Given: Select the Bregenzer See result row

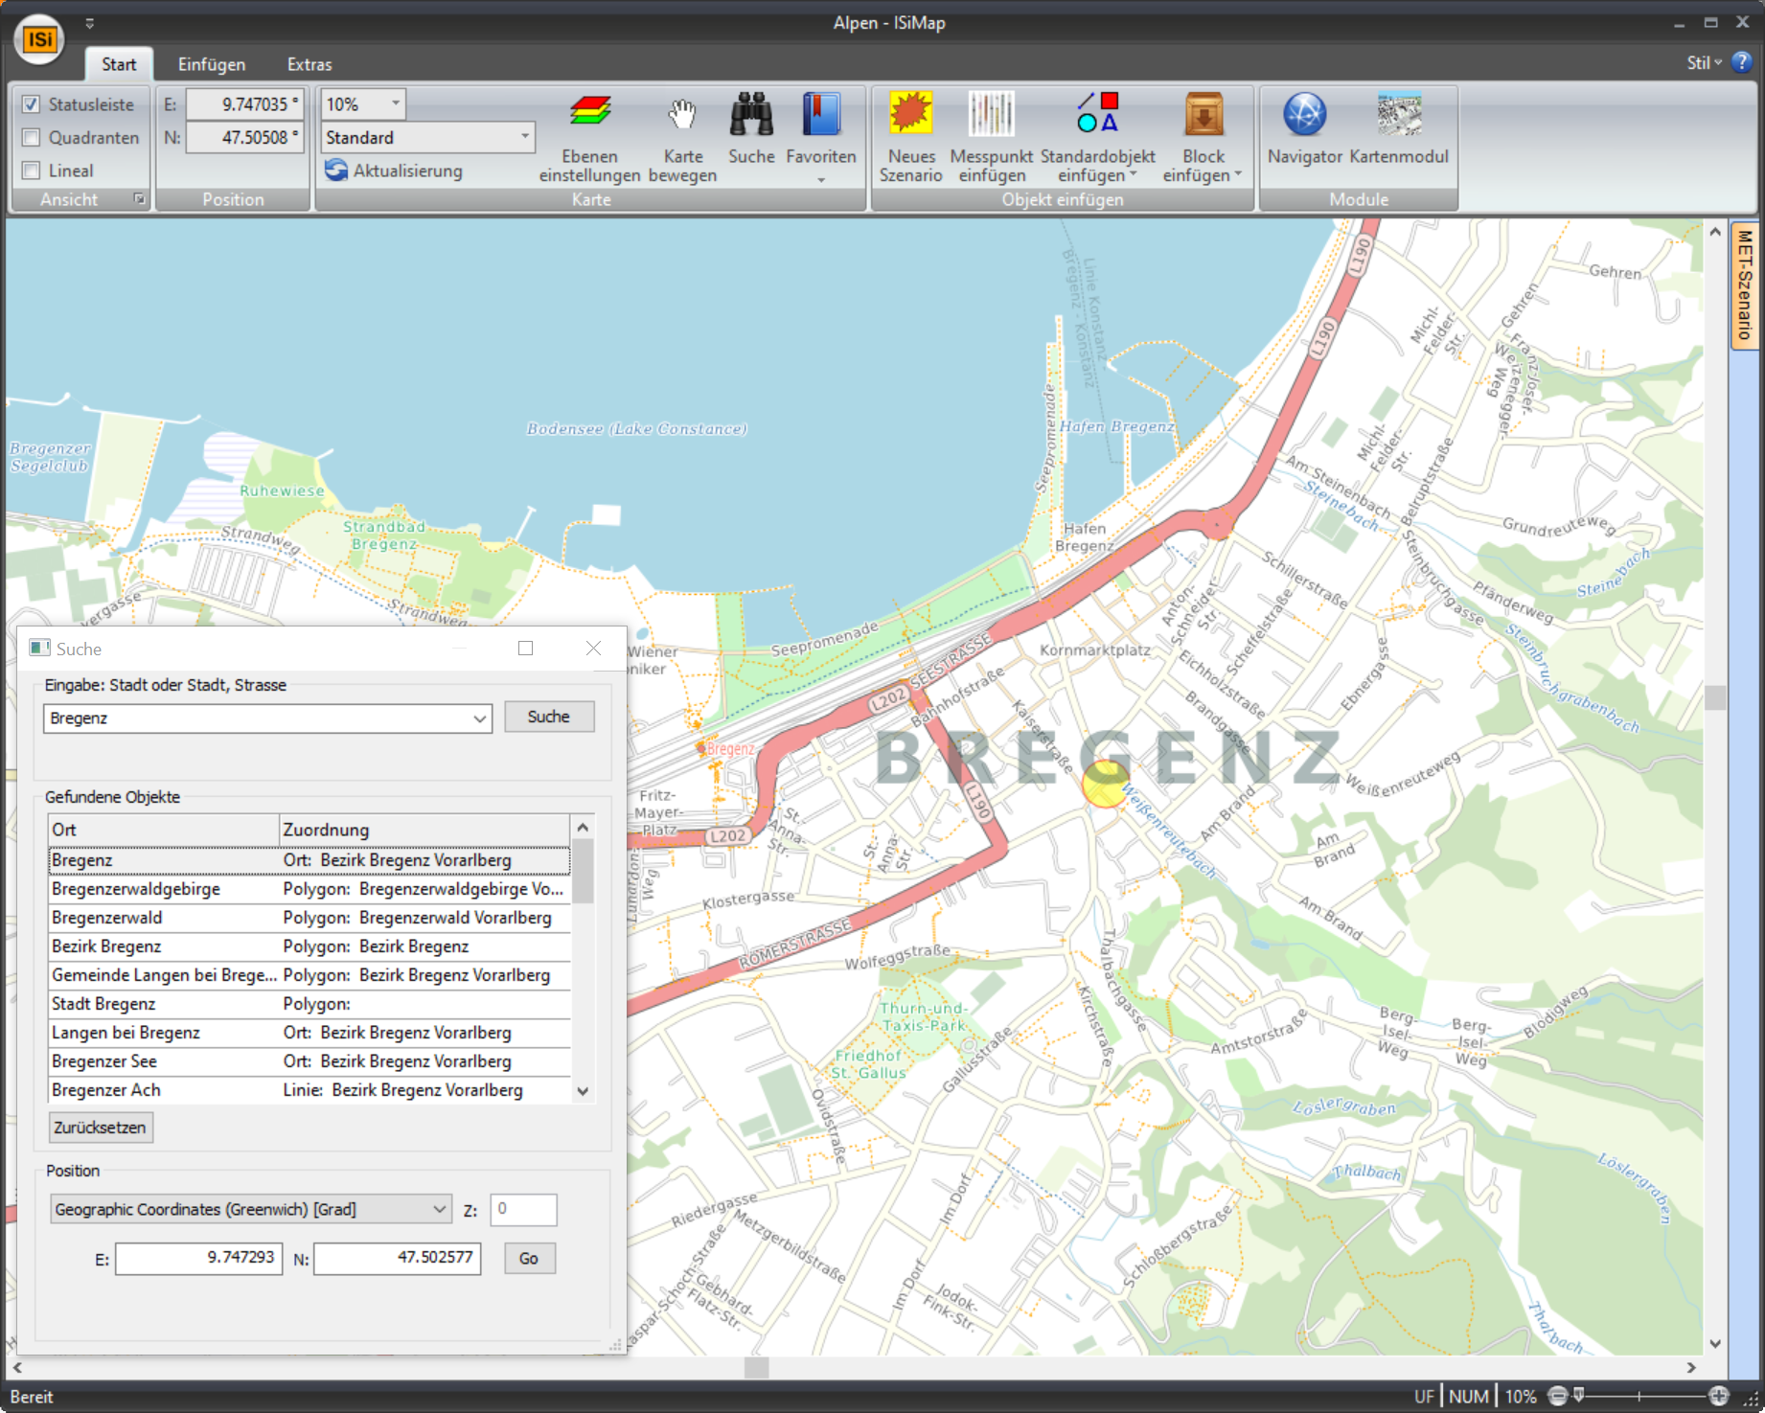Looking at the screenshot, I should coord(309,1061).
